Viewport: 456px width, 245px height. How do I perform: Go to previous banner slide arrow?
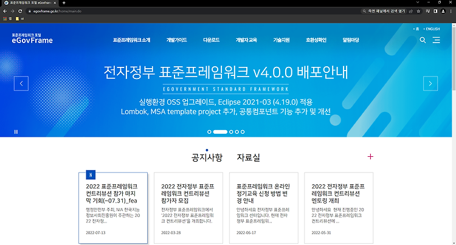tap(21, 83)
